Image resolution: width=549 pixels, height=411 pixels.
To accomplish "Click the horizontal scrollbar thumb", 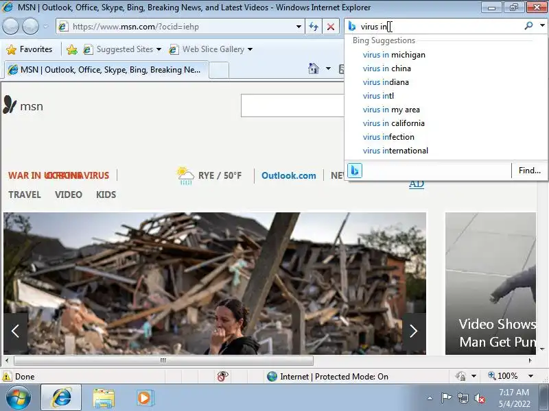I will tap(163, 360).
